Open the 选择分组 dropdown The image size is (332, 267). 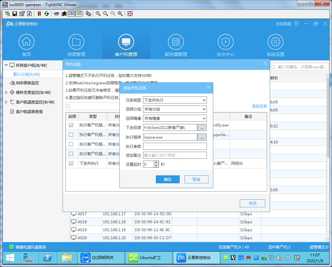[175, 109]
